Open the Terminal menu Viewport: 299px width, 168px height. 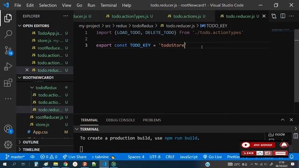click(x=109, y=5)
